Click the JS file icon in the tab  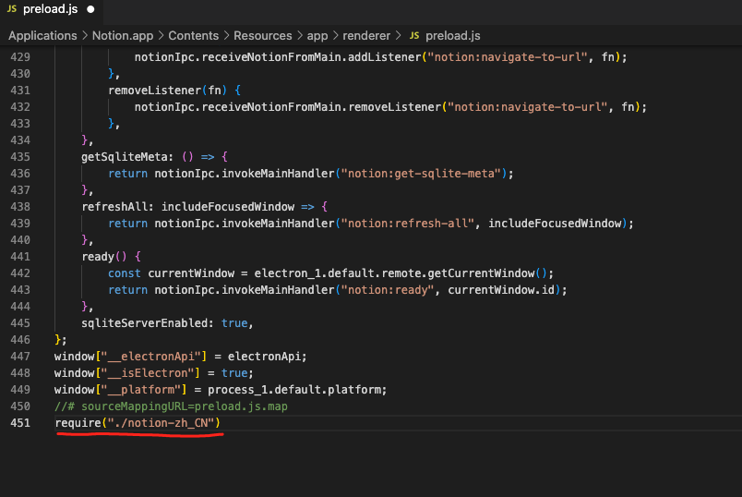click(x=12, y=9)
